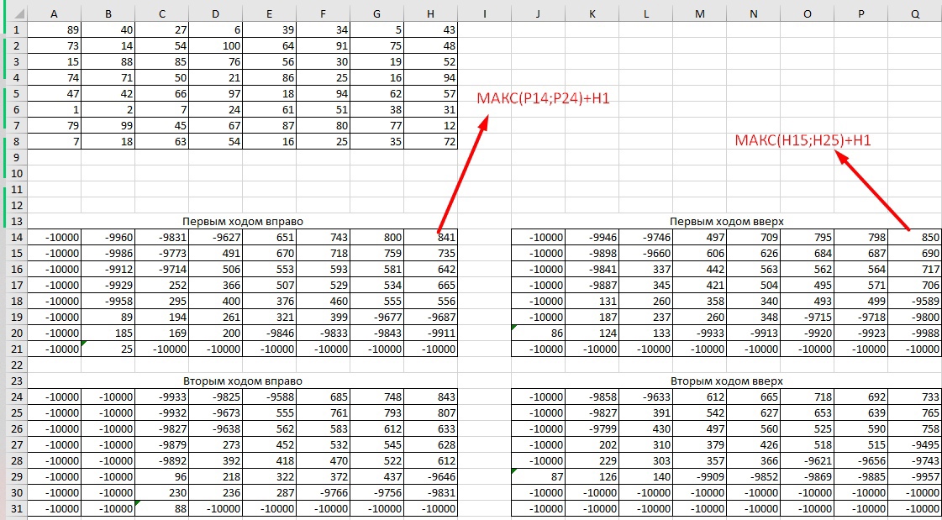
Task: Select cell H24 with value 843
Action: pyautogui.click(x=431, y=397)
